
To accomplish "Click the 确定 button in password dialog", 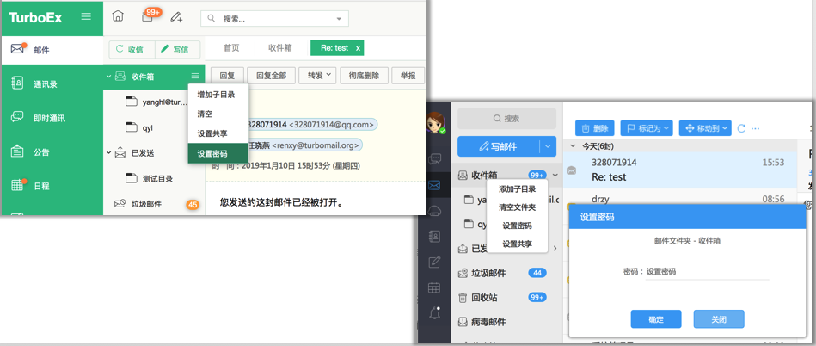I will [x=655, y=319].
